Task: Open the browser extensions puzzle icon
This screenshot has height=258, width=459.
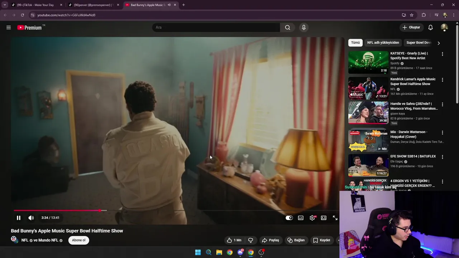Action: pos(424,15)
